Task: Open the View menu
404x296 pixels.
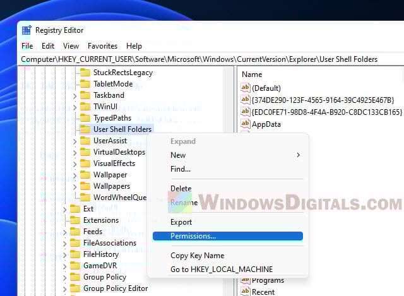Action: [x=71, y=46]
